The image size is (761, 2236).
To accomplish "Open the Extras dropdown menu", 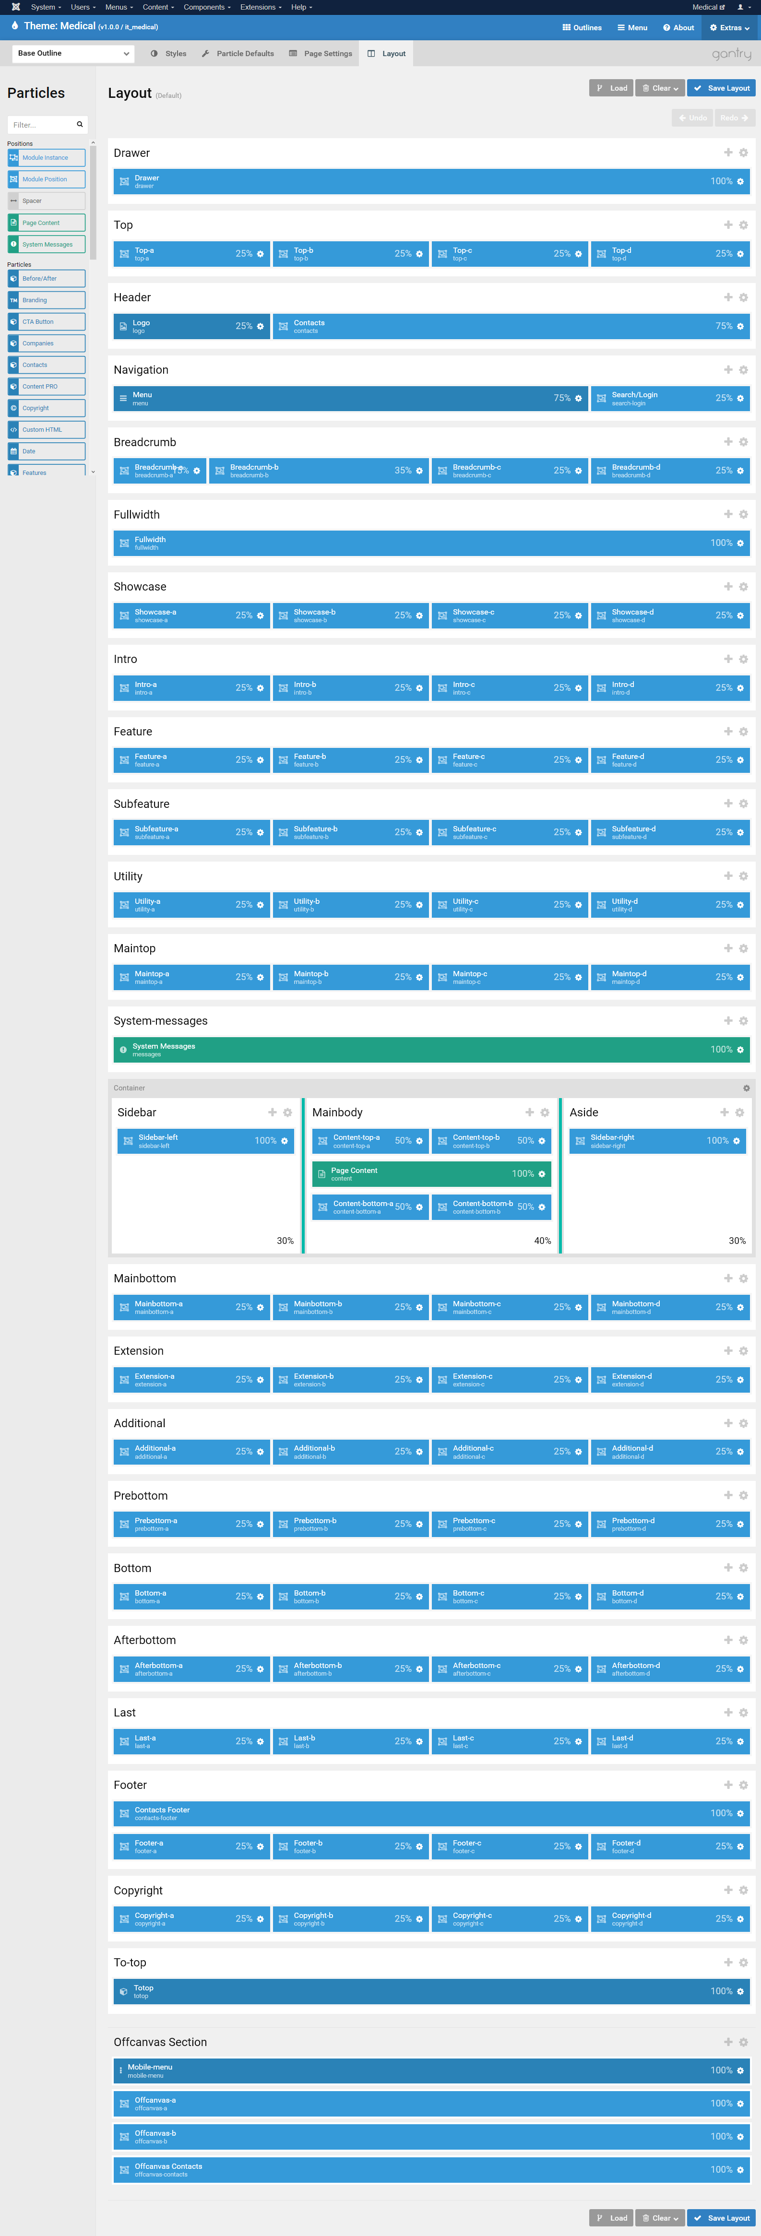I will (x=729, y=28).
